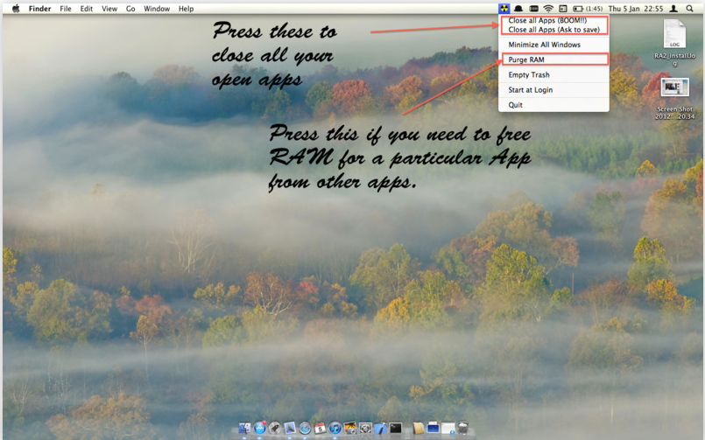Expand the Go menu
705x440 pixels.
click(x=130, y=8)
